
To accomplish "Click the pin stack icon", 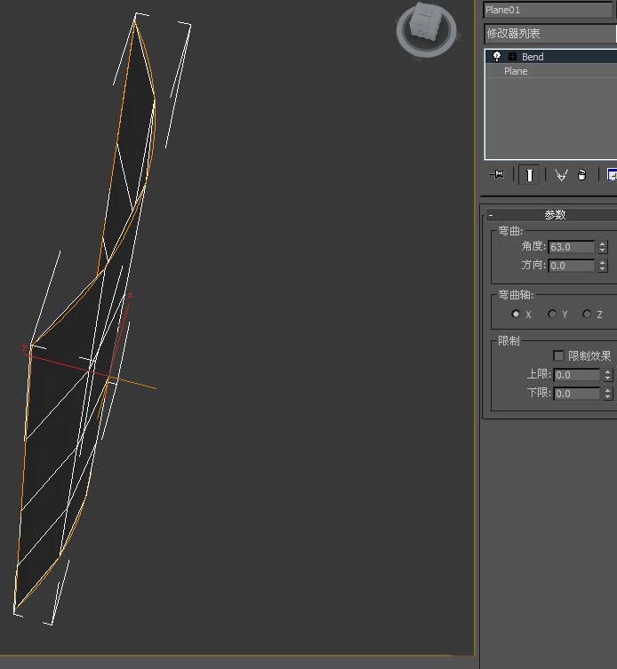I will click(x=497, y=174).
